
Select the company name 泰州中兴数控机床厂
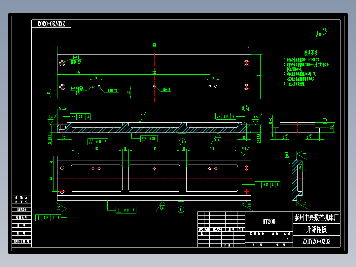(316, 217)
